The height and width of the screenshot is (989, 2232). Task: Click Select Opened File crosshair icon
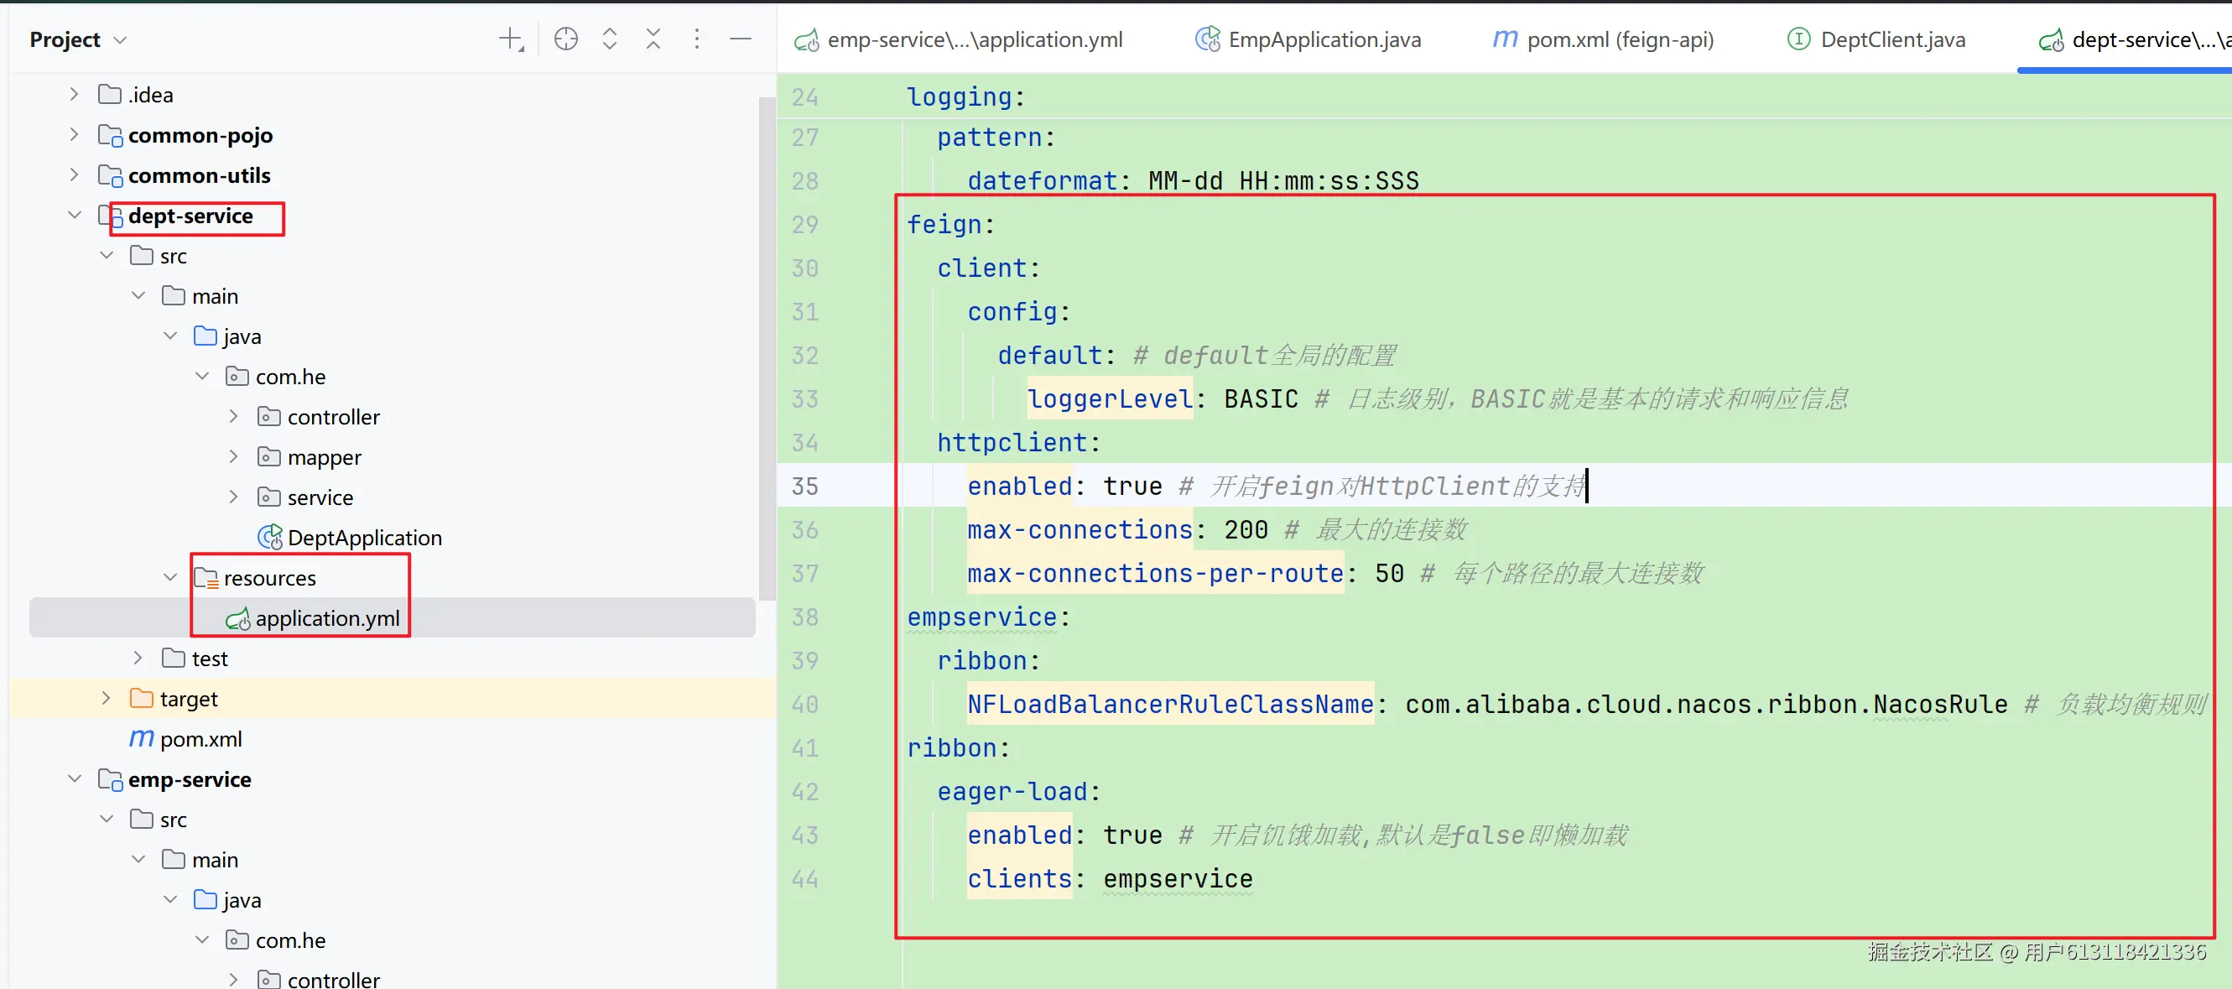pos(566,39)
